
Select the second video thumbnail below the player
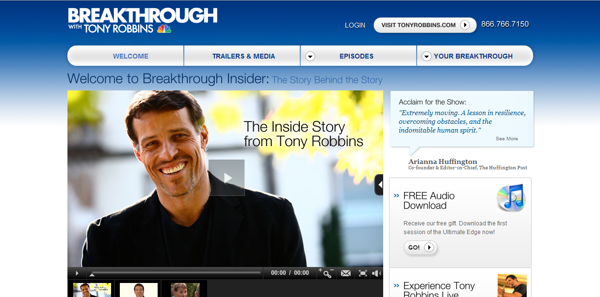point(139,290)
